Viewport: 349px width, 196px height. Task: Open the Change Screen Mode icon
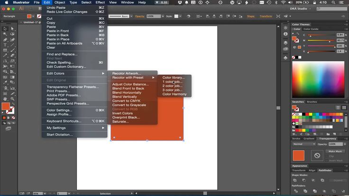[8, 129]
